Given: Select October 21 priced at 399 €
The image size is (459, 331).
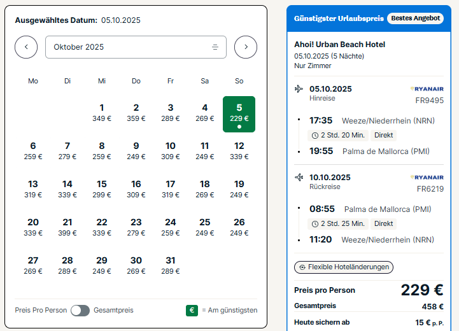Looking at the screenshot, I should click(x=67, y=227).
